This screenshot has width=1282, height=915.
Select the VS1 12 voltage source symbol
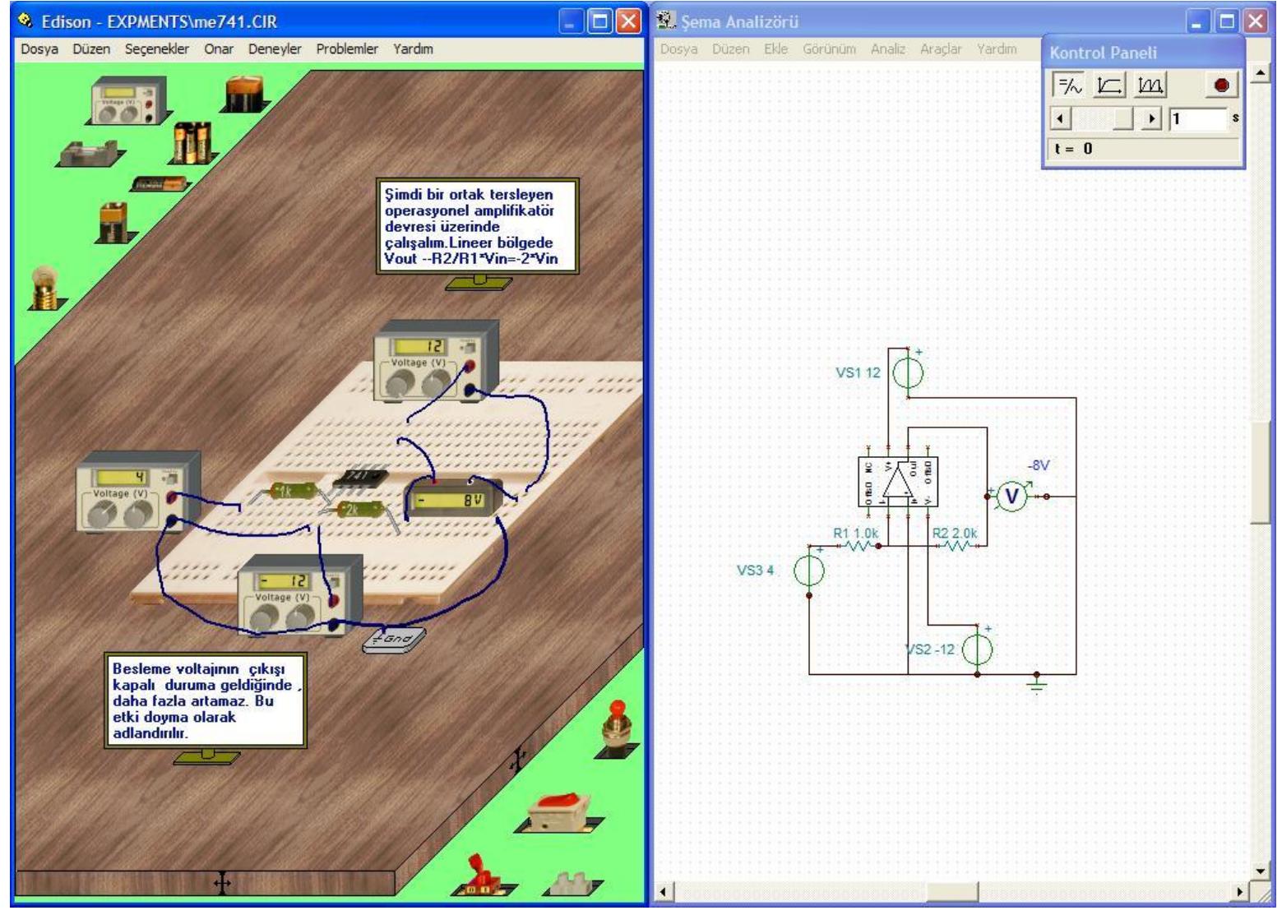908,372
